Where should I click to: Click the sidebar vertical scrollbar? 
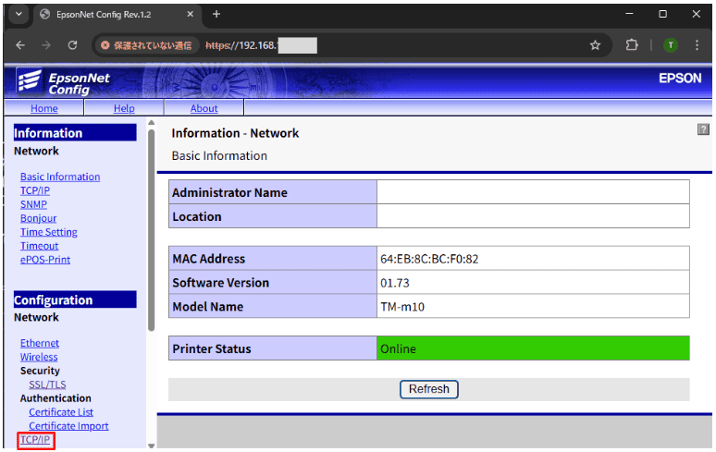click(x=152, y=231)
